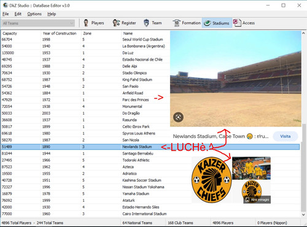Select the Celtic-Ibrox Park row
Viewport: 307px width, 227px height.
[85, 126]
